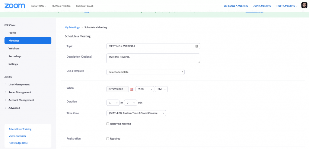309x149 pixels.
Task: Enable the Recurring meeting checkbox
Action: (x=108, y=124)
